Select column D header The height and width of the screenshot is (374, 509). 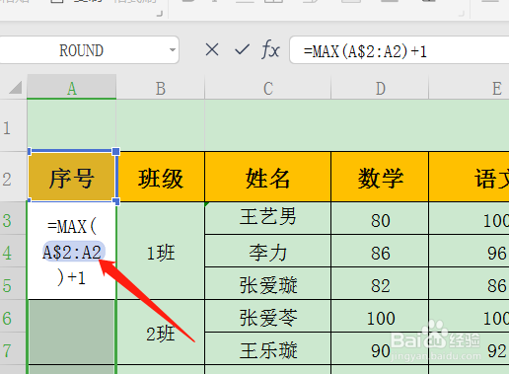coord(380,87)
